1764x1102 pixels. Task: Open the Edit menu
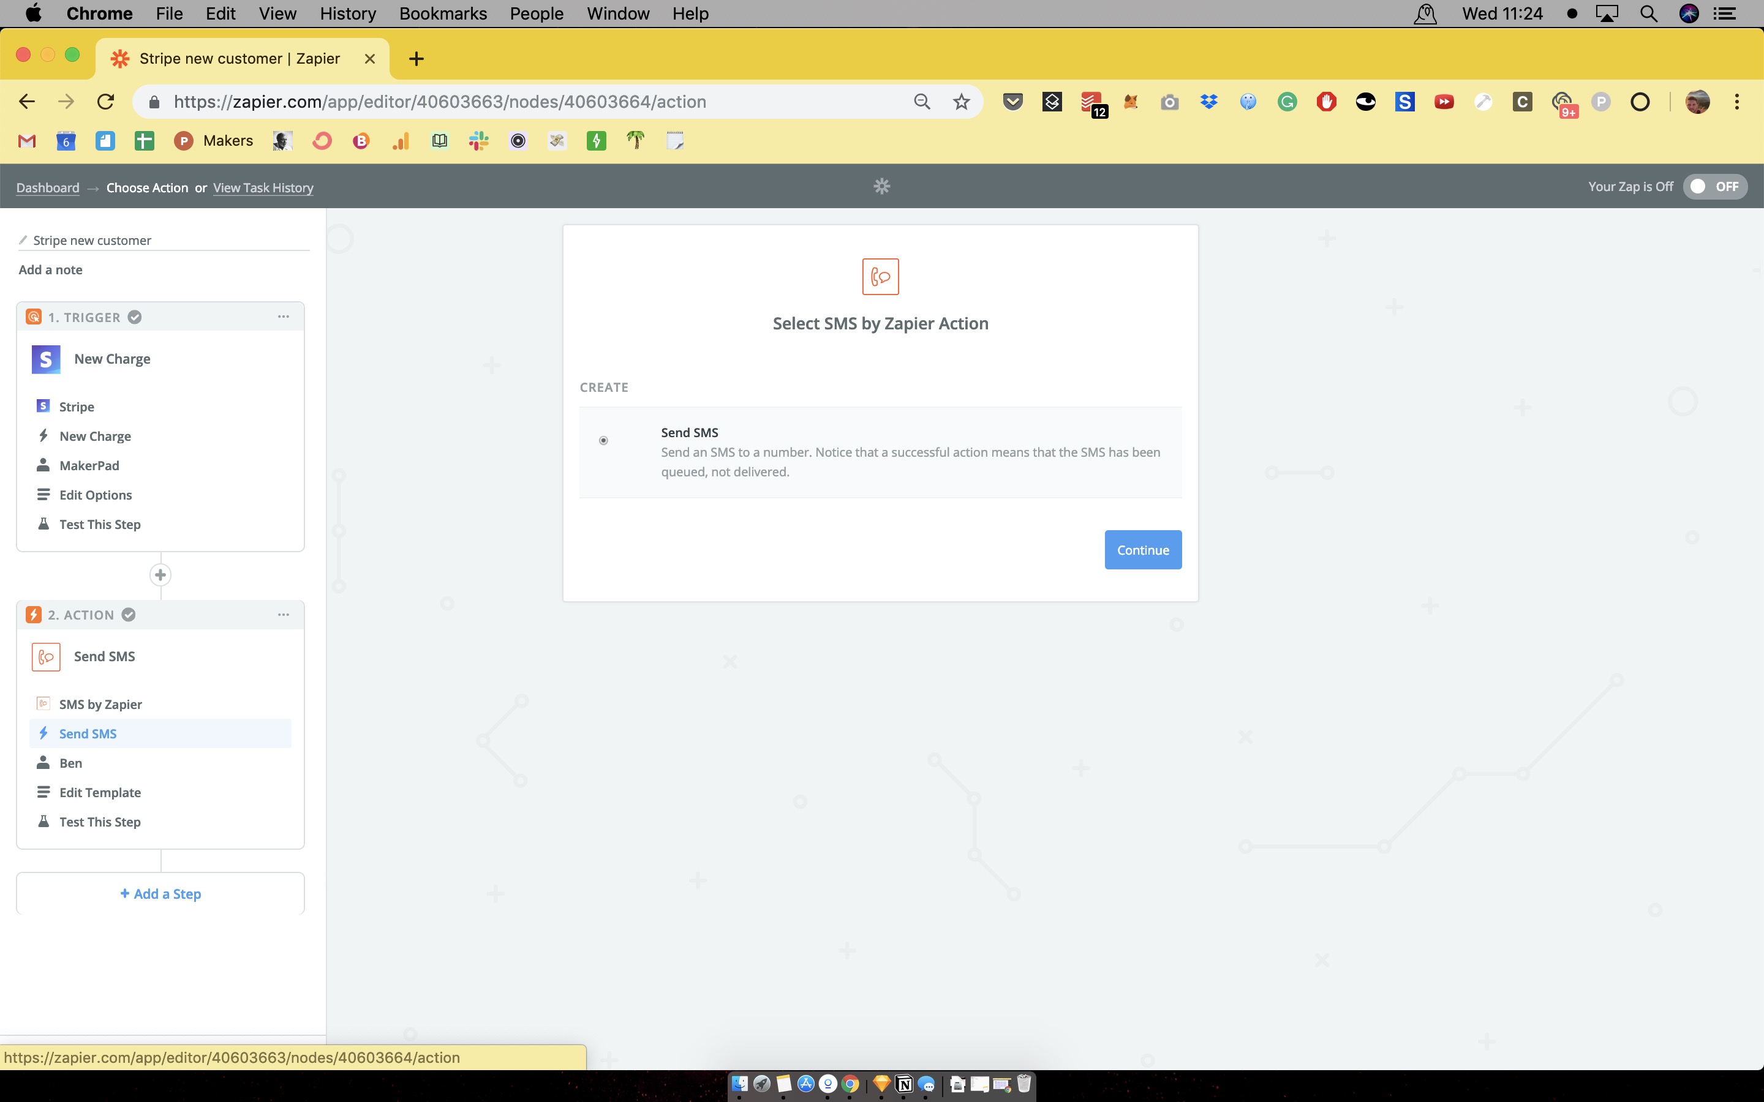point(220,13)
